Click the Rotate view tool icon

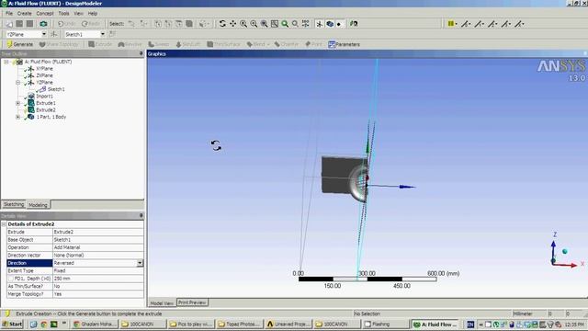(222, 24)
